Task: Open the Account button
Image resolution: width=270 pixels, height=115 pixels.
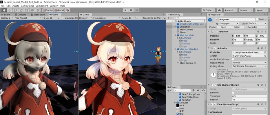Action: tap(230, 10)
